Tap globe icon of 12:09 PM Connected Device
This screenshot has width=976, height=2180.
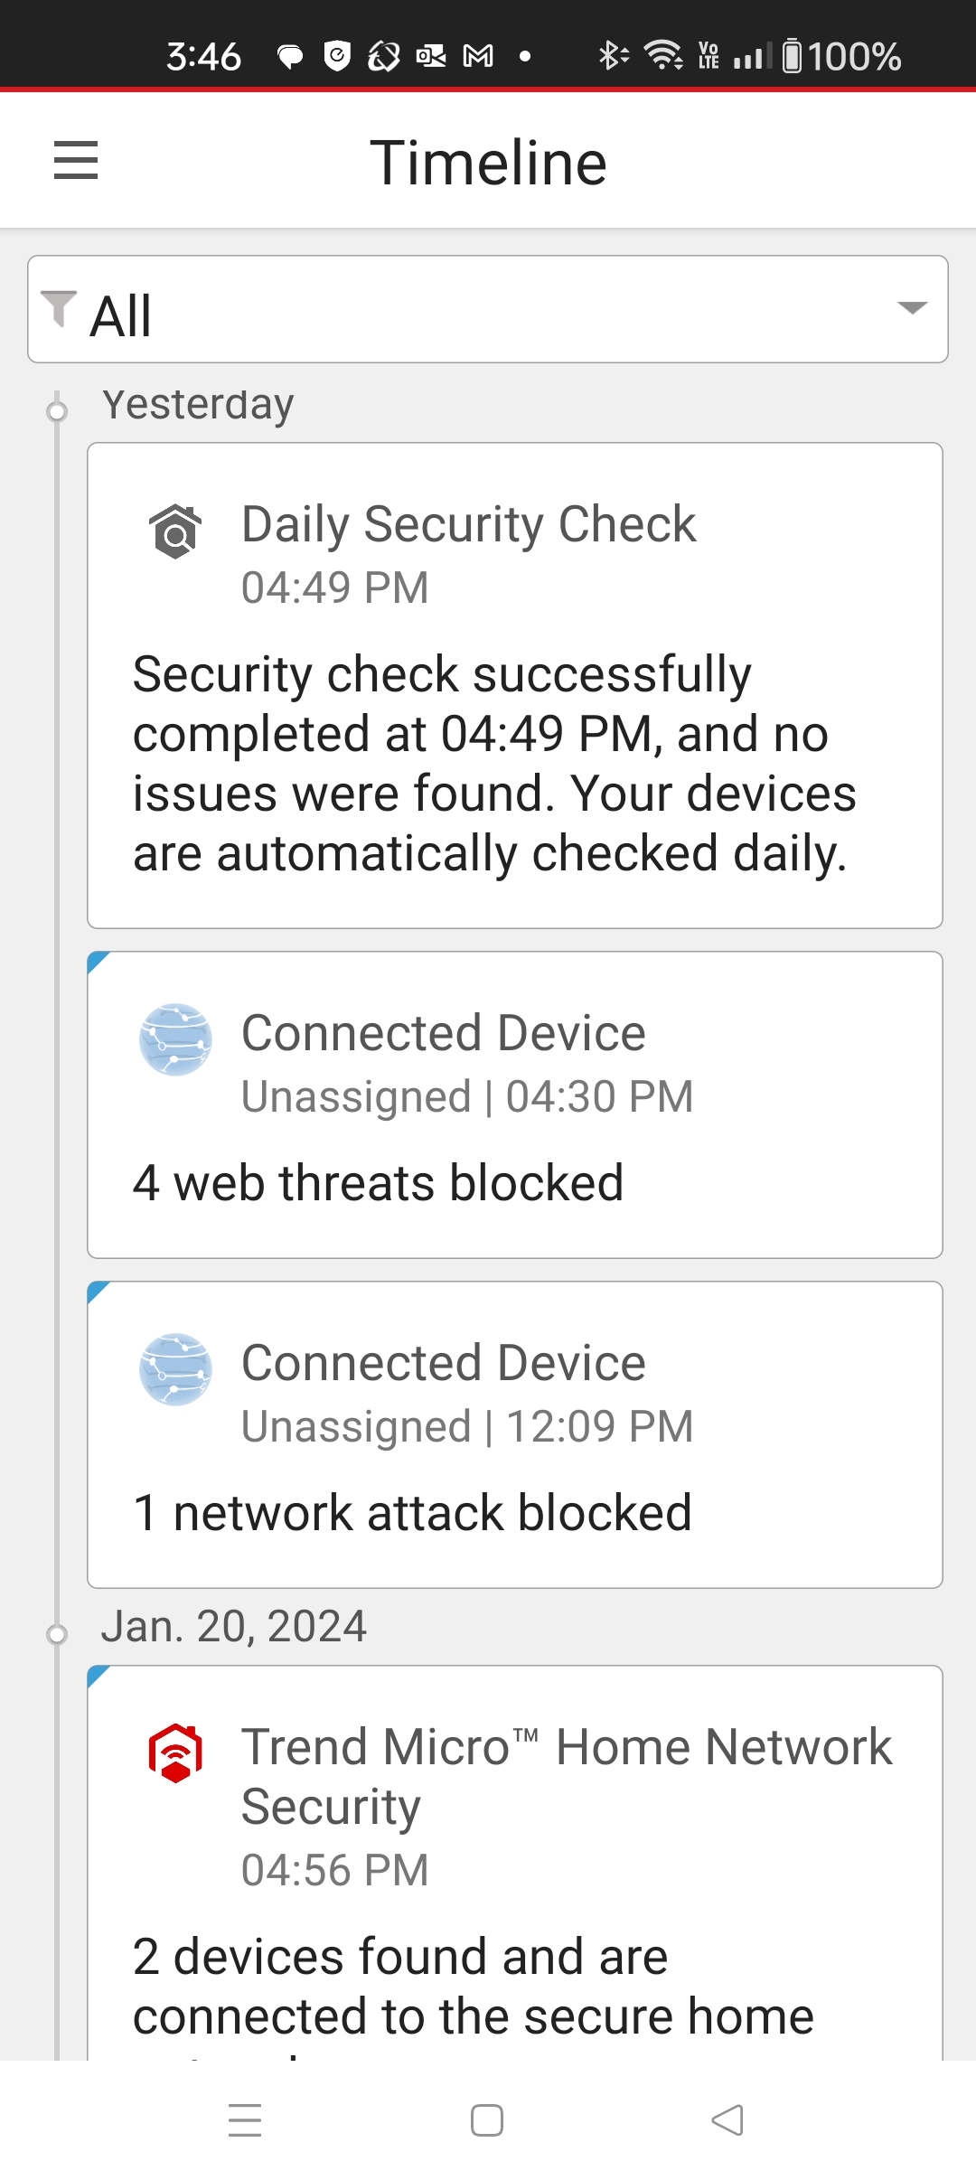[x=175, y=1369]
